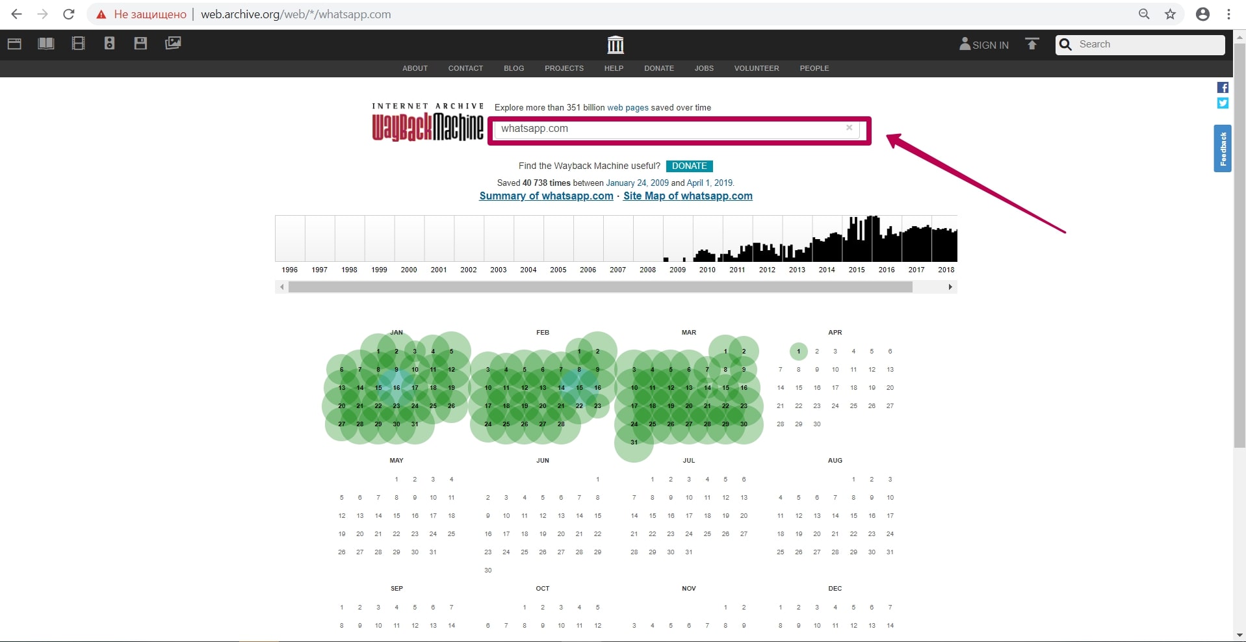Clear the whatsapp.com search field
1246x642 pixels.
tap(849, 128)
